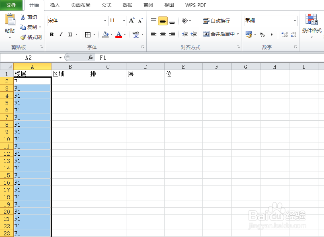
Task: Switch to the WPS PDF tab
Action: tap(196, 5)
